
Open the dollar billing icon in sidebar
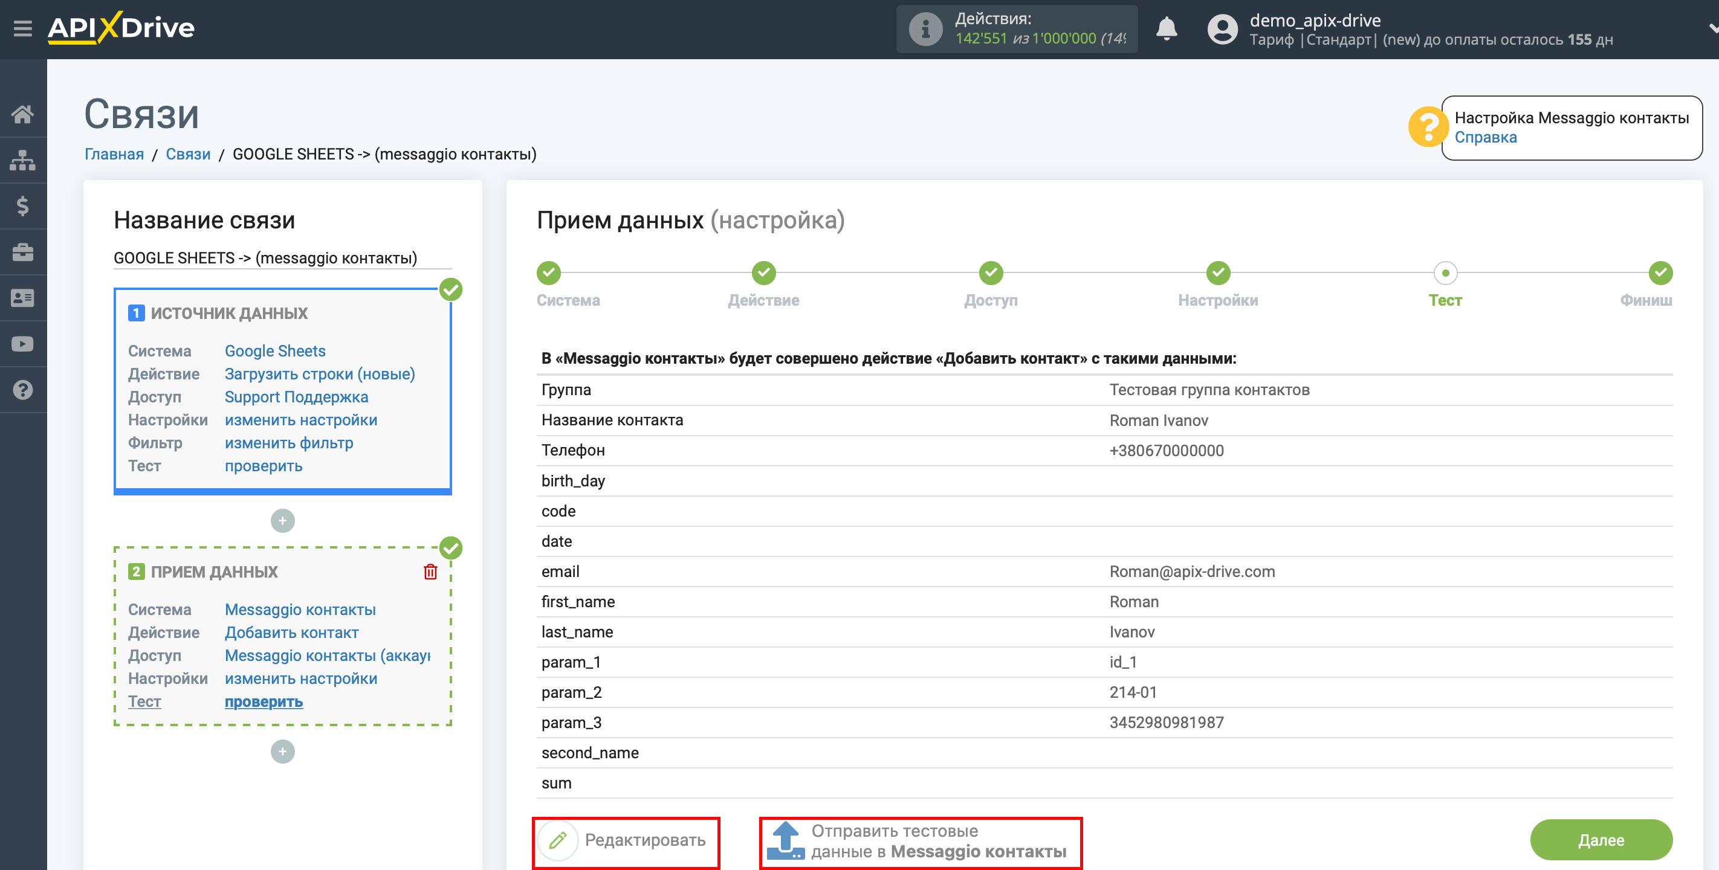(23, 206)
